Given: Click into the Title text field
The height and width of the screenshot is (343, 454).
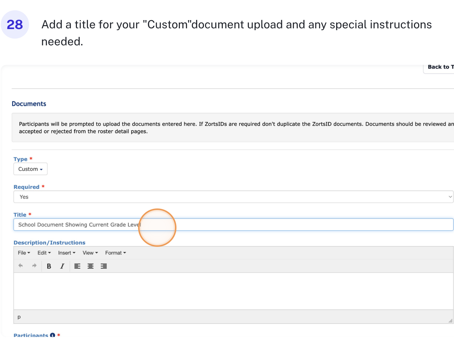Looking at the screenshot, I should [x=284, y=225].
